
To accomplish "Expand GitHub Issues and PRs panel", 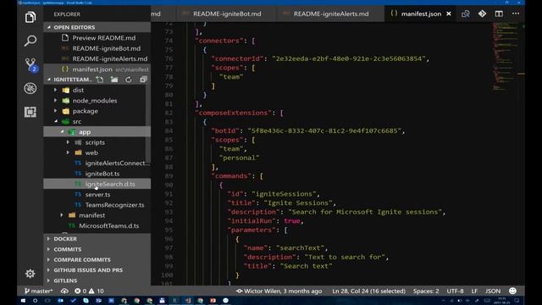I will pos(97,270).
